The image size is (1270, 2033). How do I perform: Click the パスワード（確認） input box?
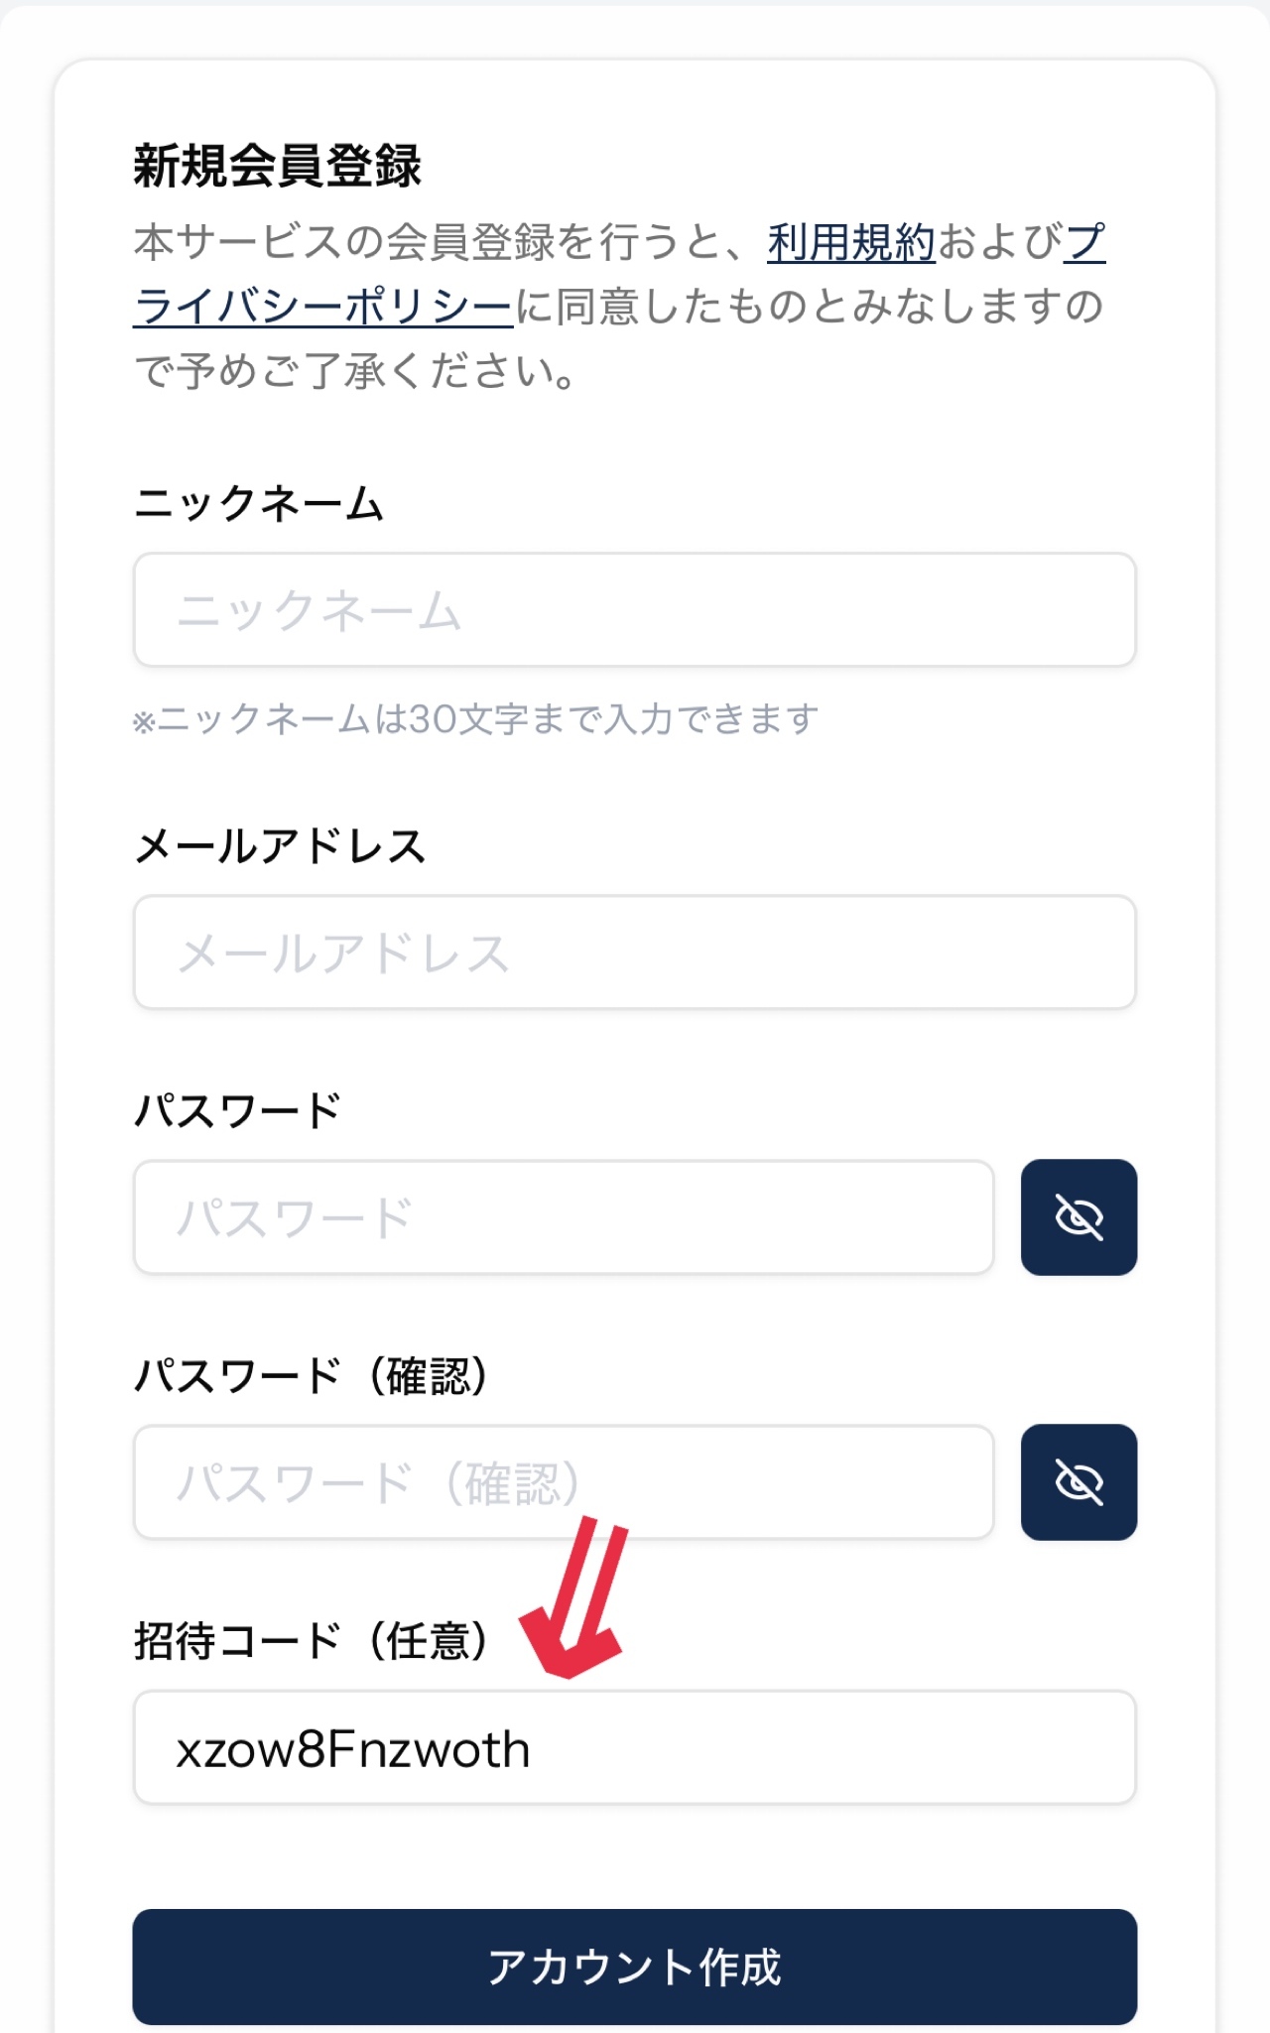(x=566, y=1483)
